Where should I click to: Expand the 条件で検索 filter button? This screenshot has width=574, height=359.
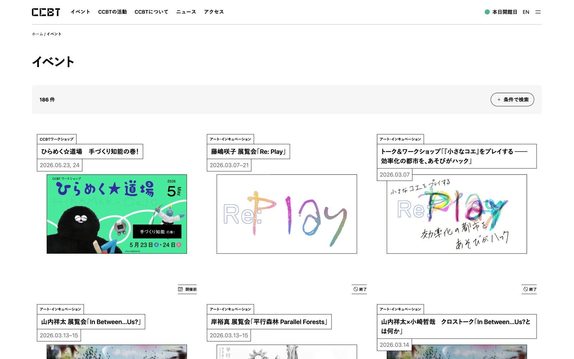(x=512, y=99)
